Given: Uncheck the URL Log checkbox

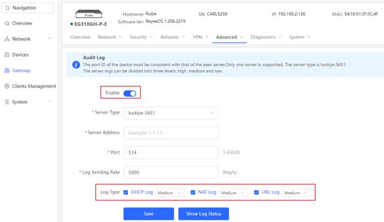Looking at the screenshot, I should tap(257, 192).
